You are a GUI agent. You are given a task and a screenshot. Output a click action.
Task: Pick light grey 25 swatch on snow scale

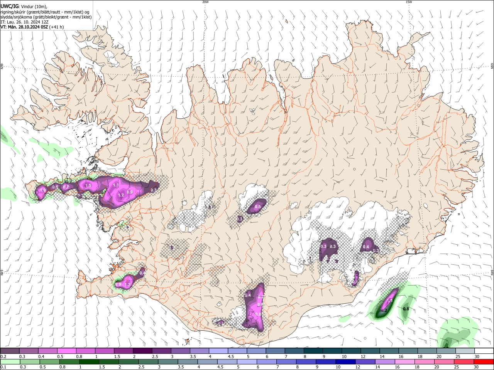(465, 351)
